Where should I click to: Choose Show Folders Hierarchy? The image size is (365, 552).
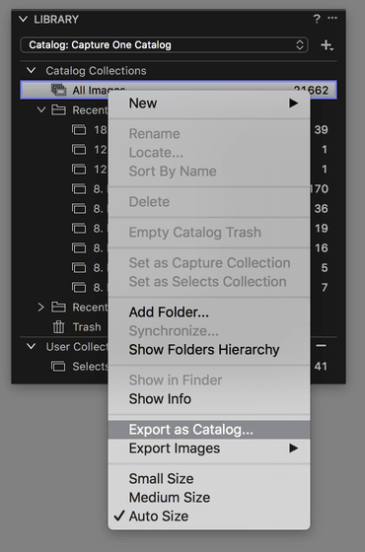tap(209, 350)
